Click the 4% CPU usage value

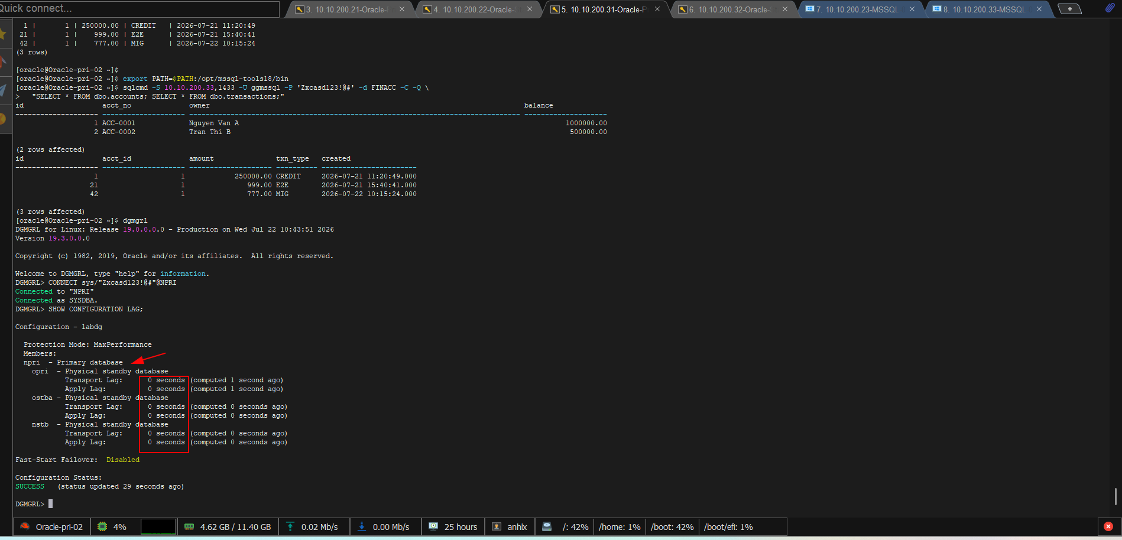[120, 527]
